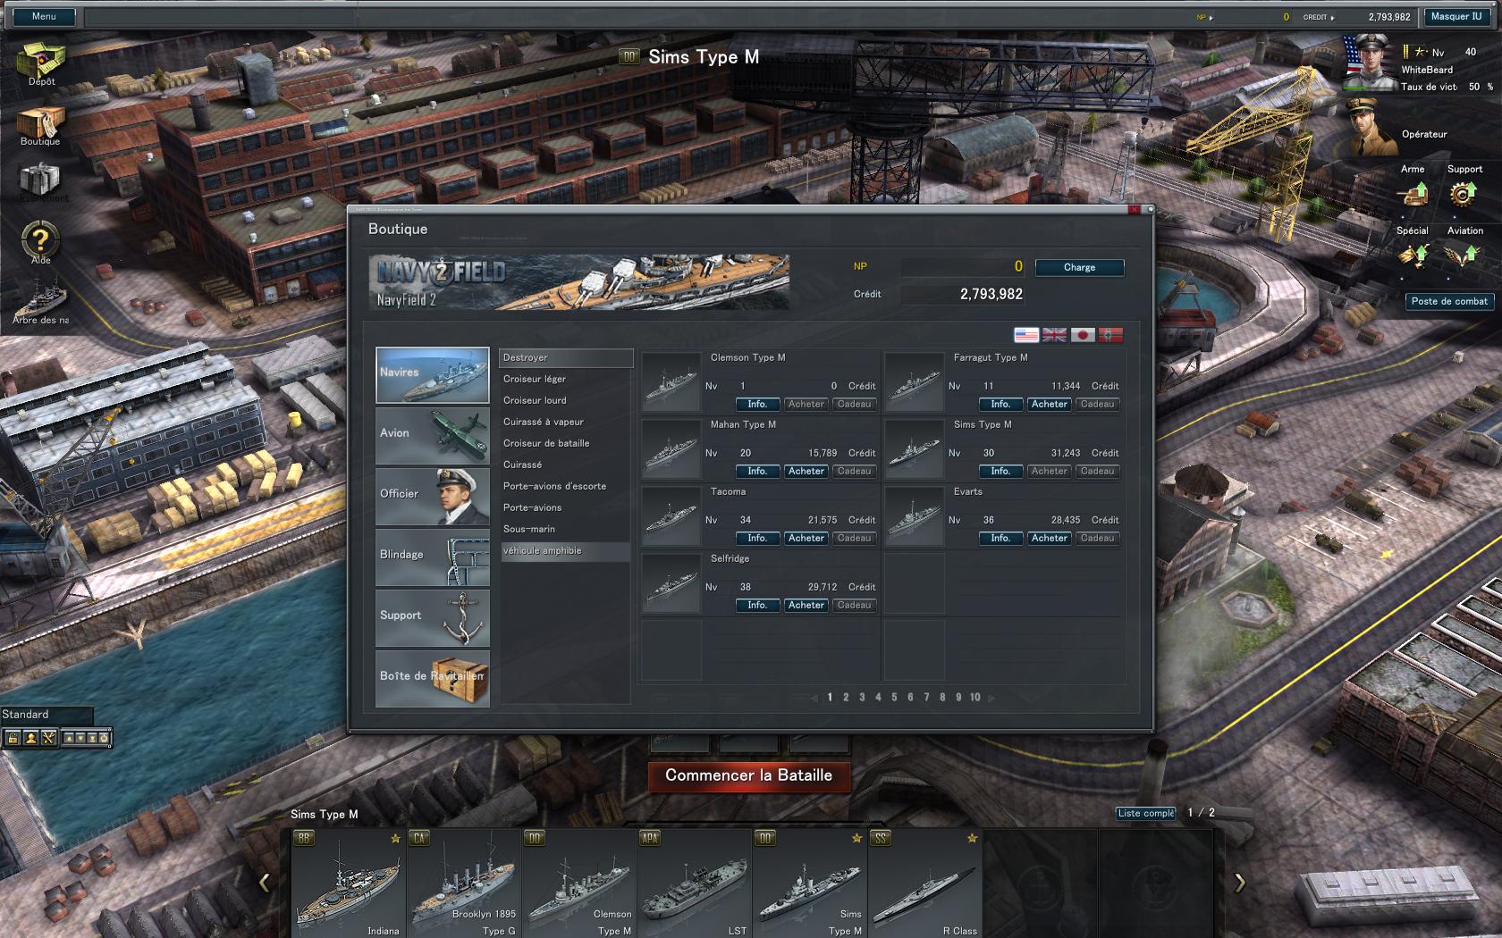Select Sous-marin ship type
This screenshot has height=938, width=1502.
coord(565,529)
